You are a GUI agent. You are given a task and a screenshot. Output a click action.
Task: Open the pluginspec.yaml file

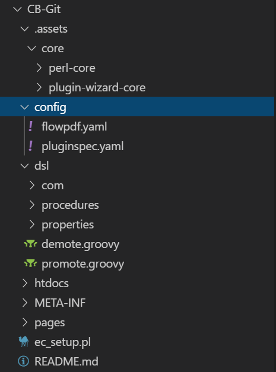(83, 146)
